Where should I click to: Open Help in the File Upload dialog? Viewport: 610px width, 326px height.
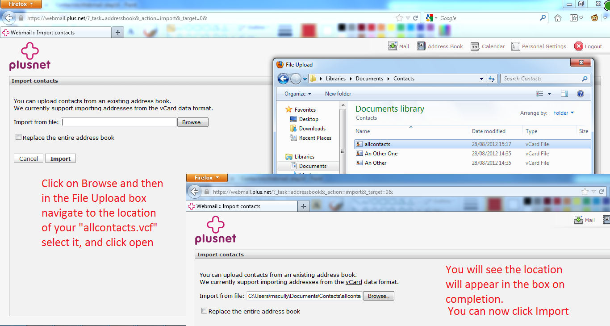pyautogui.click(x=581, y=94)
